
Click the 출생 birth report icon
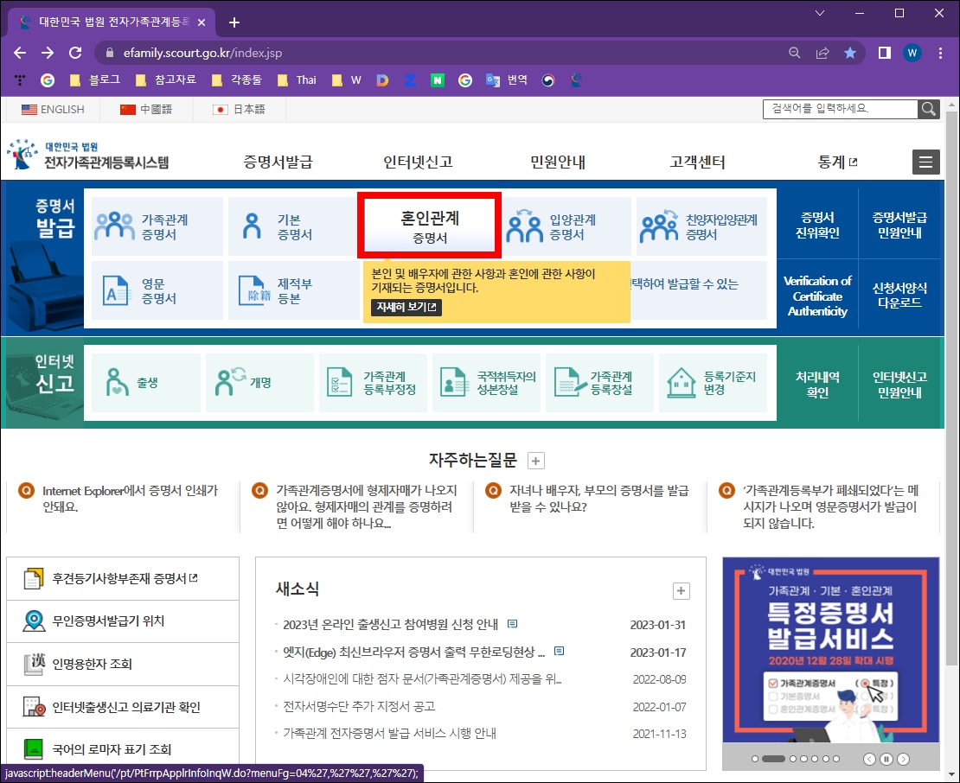145,382
